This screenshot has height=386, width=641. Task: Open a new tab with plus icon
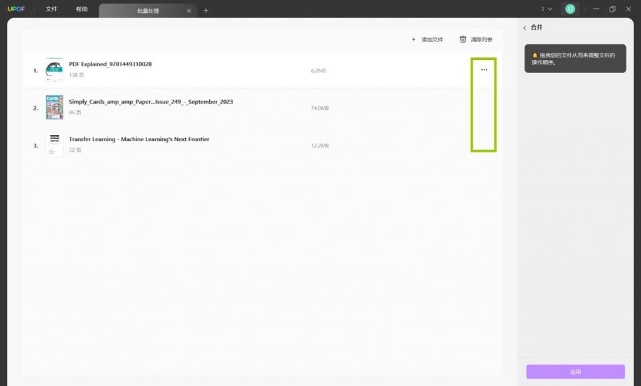point(206,11)
